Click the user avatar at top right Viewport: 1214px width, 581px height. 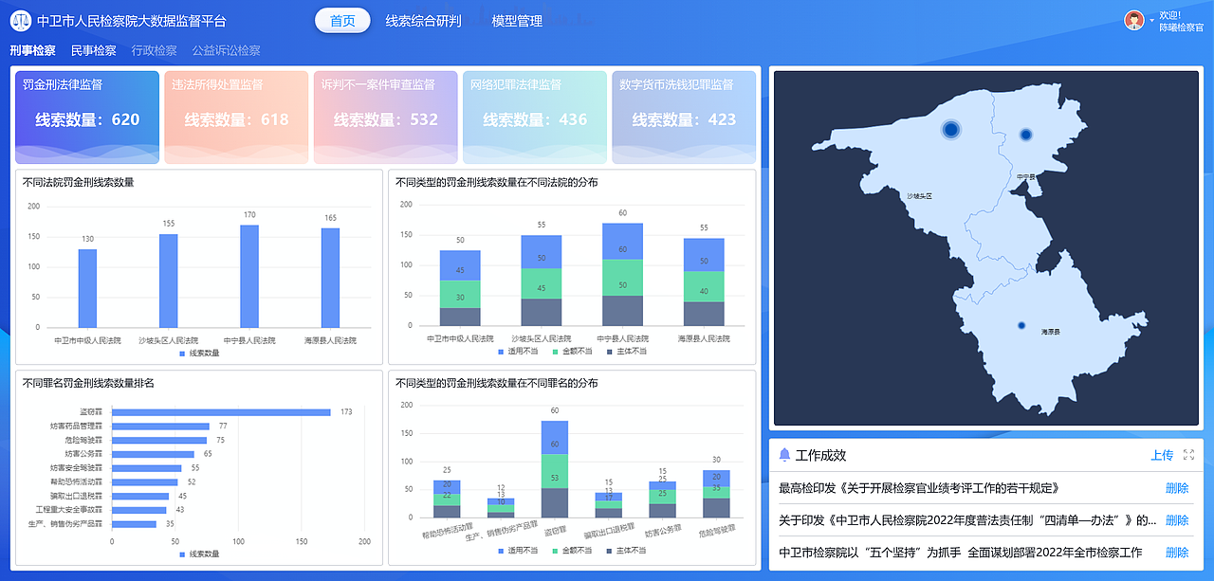coord(1132,19)
